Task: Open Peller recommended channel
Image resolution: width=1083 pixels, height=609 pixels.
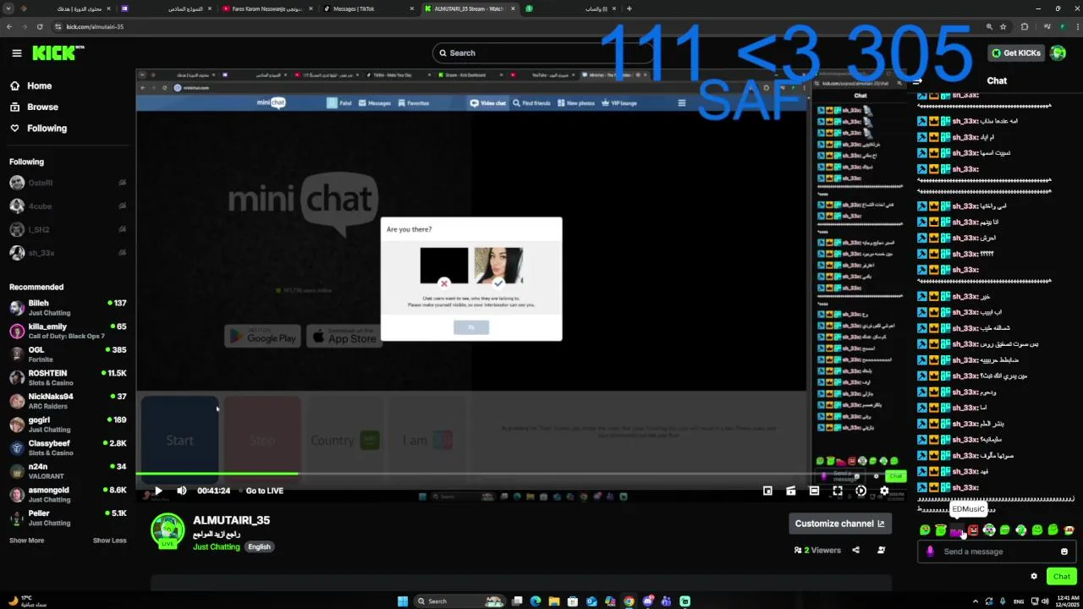Action: tap(68, 518)
